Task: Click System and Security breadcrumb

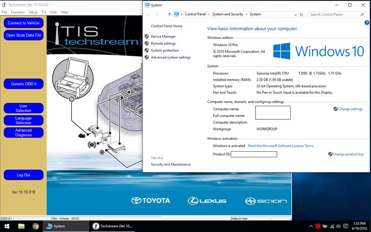Action: pos(228,14)
